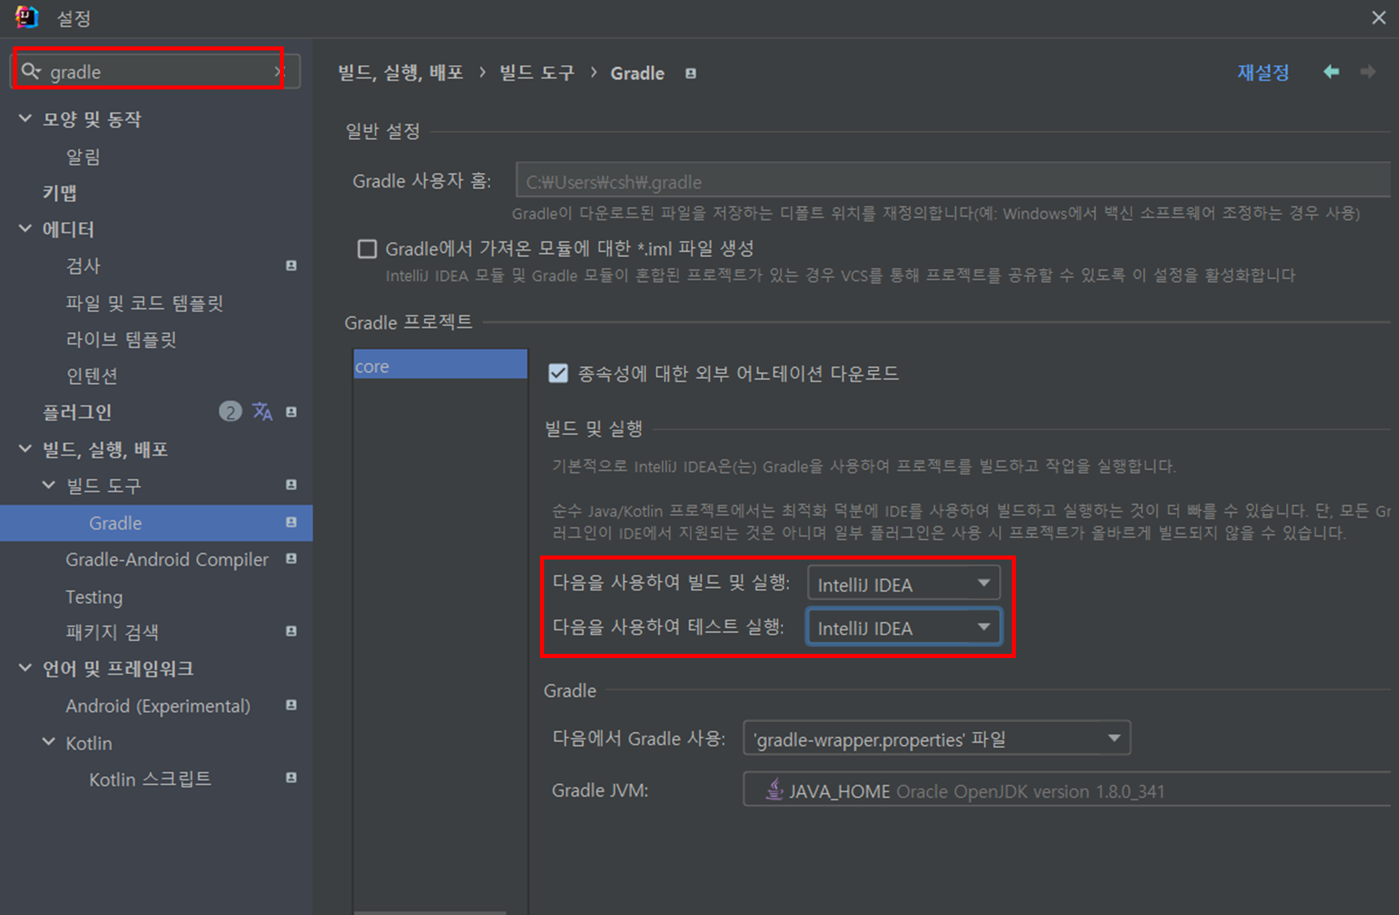
Task: Click project-settings icon on 패키지 검색 row
Action: (x=291, y=631)
